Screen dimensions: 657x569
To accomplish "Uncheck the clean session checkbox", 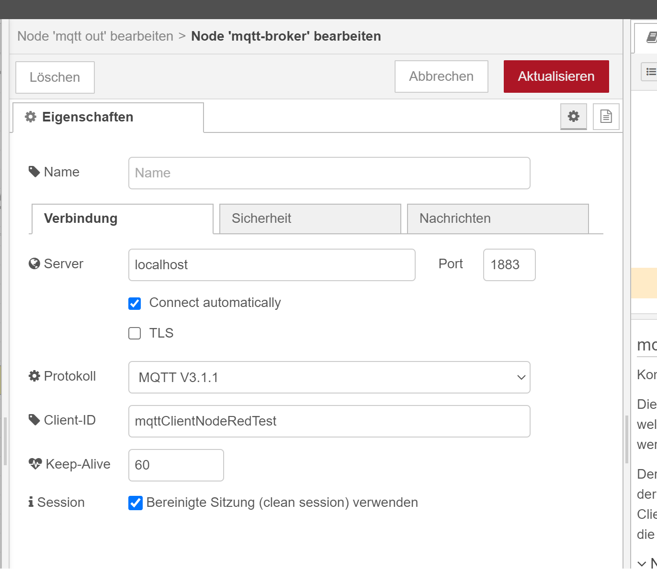I will point(135,503).
